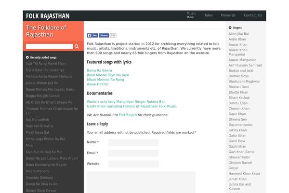This screenshot has width=289, height=193.
Task: Open Mahara Aalija Pisave Mahandi song
Action: [x=49, y=77]
